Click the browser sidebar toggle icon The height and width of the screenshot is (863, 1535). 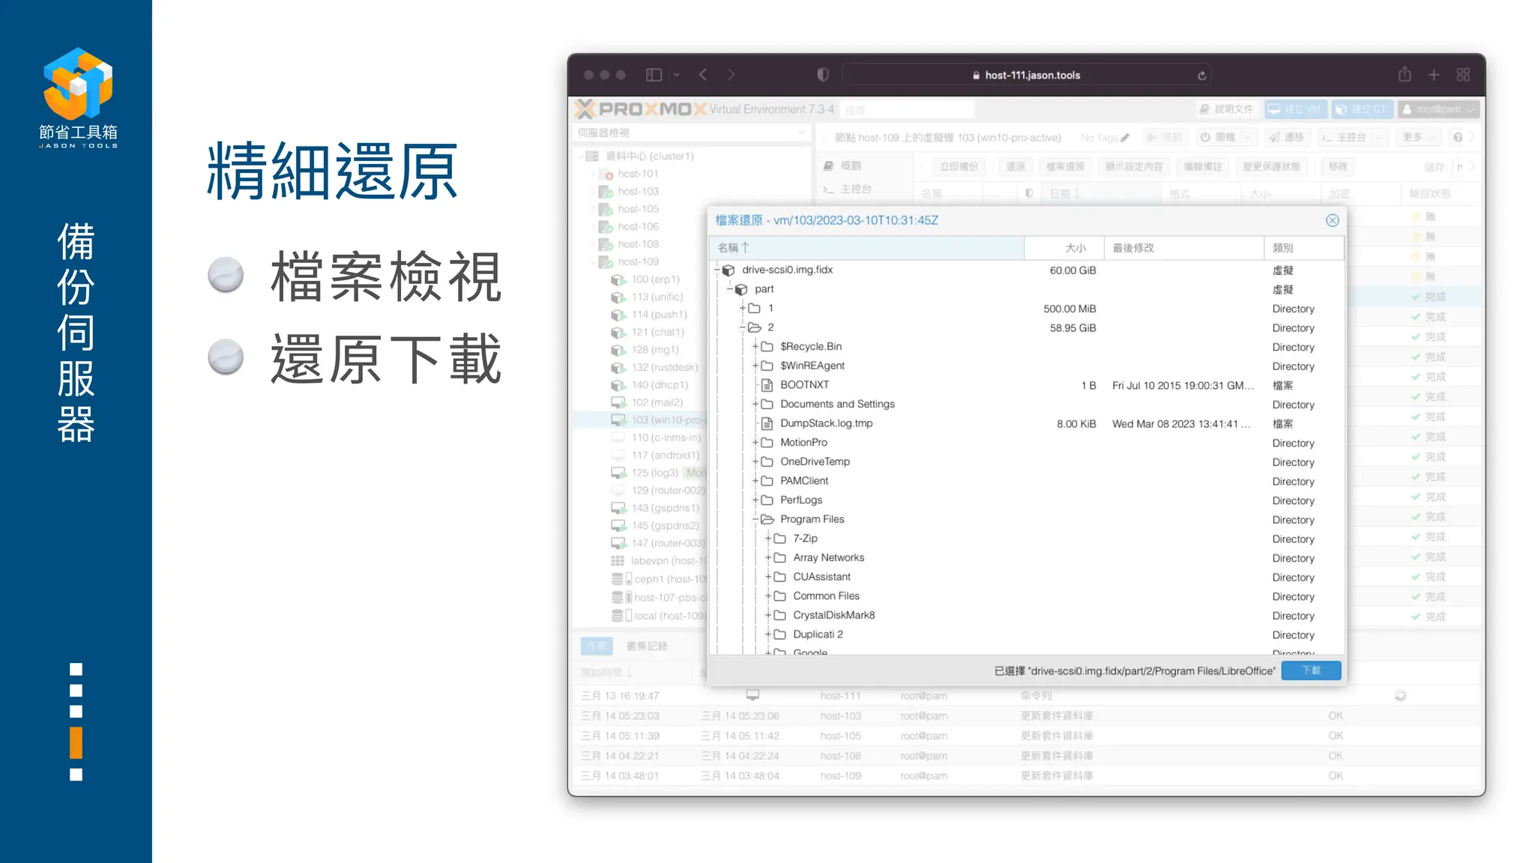[x=654, y=75]
